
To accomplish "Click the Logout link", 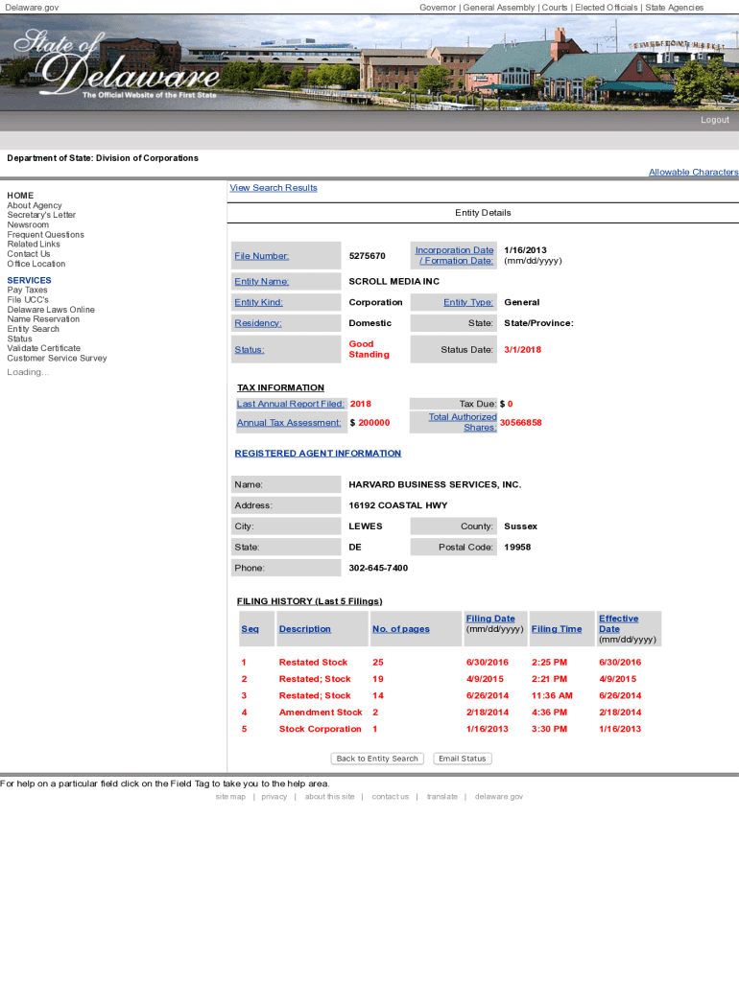I will pyautogui.click(x=714, y=120).
